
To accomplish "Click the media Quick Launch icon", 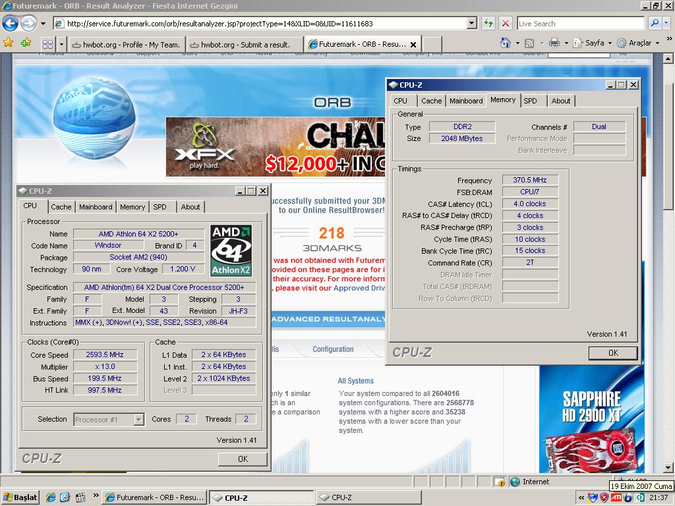I will (x=80, y=497).
